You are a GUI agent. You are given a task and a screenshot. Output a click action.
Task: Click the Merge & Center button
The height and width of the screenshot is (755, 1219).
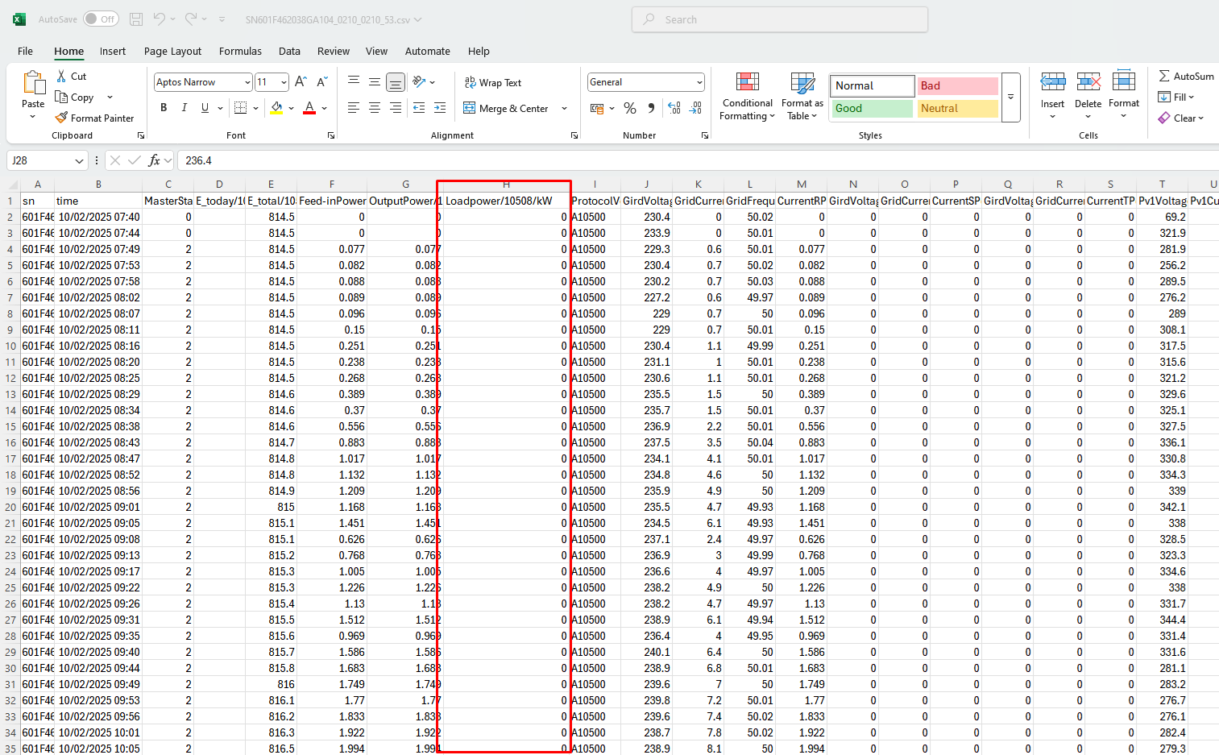pos(506,108)
